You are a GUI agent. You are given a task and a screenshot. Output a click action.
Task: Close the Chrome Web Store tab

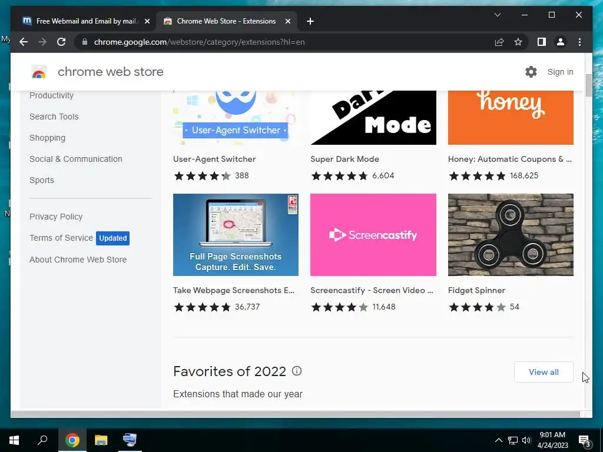coord(287,21)
